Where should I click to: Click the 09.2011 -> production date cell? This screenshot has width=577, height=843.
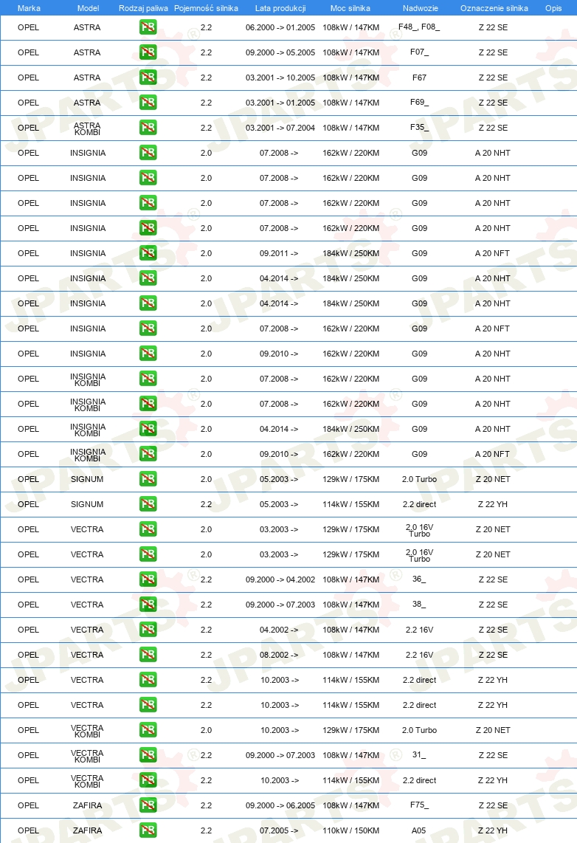[279, 253]
